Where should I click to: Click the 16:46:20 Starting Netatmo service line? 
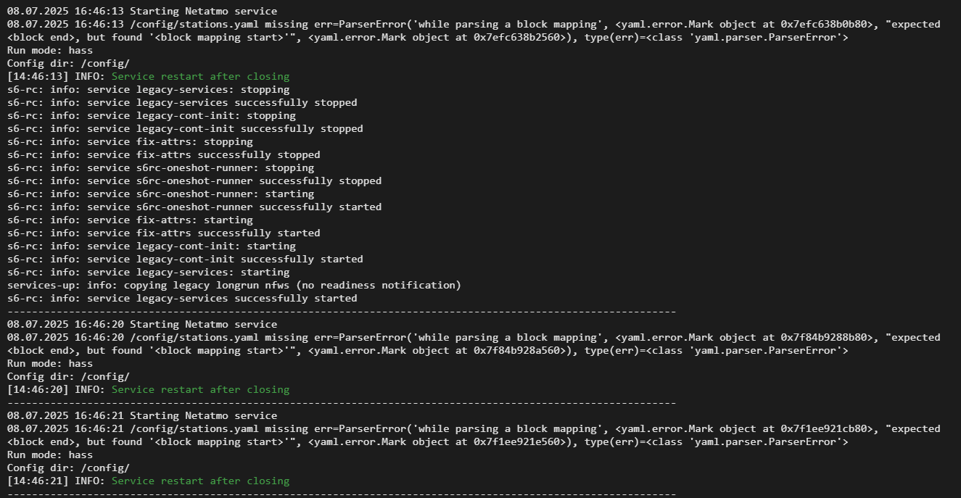coord(141,324)
